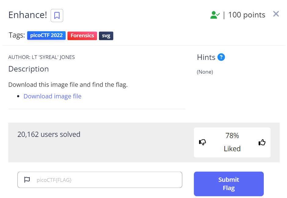Toggle a like with the thumbs up
This screenshot has height=198, width=287.
coord(262,142)
